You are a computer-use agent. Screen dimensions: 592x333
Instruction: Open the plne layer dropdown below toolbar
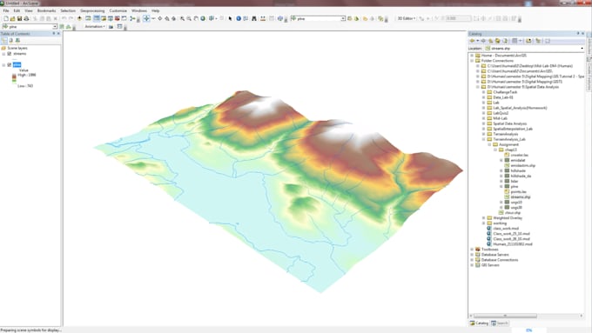[x=55, y=27]
